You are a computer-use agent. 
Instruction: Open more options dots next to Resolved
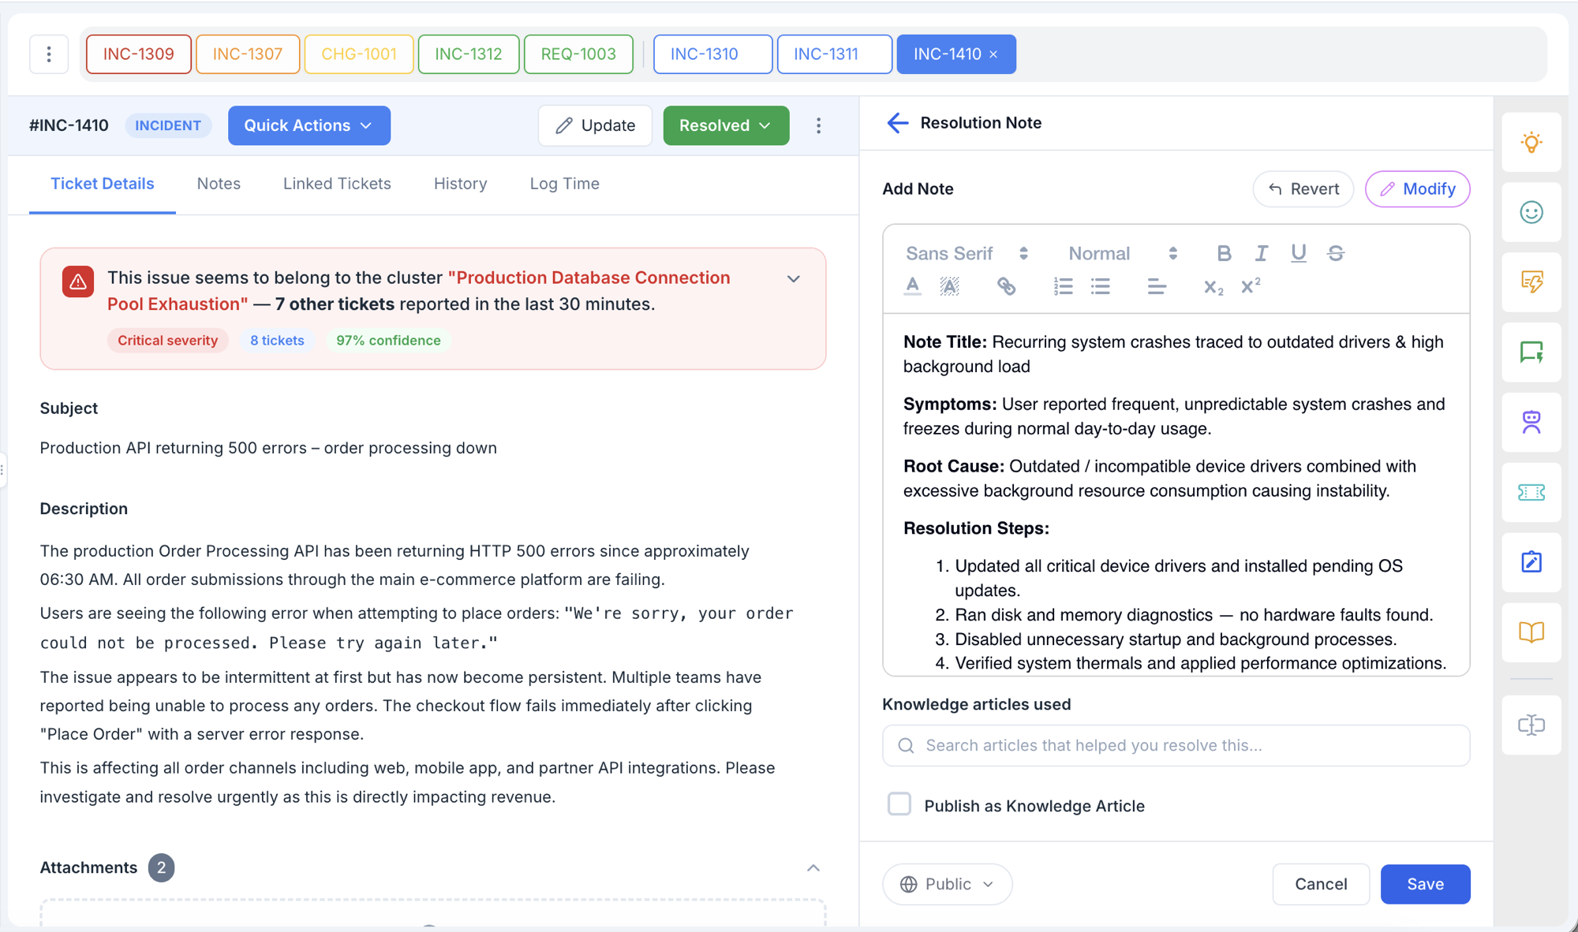coord(818,125)
